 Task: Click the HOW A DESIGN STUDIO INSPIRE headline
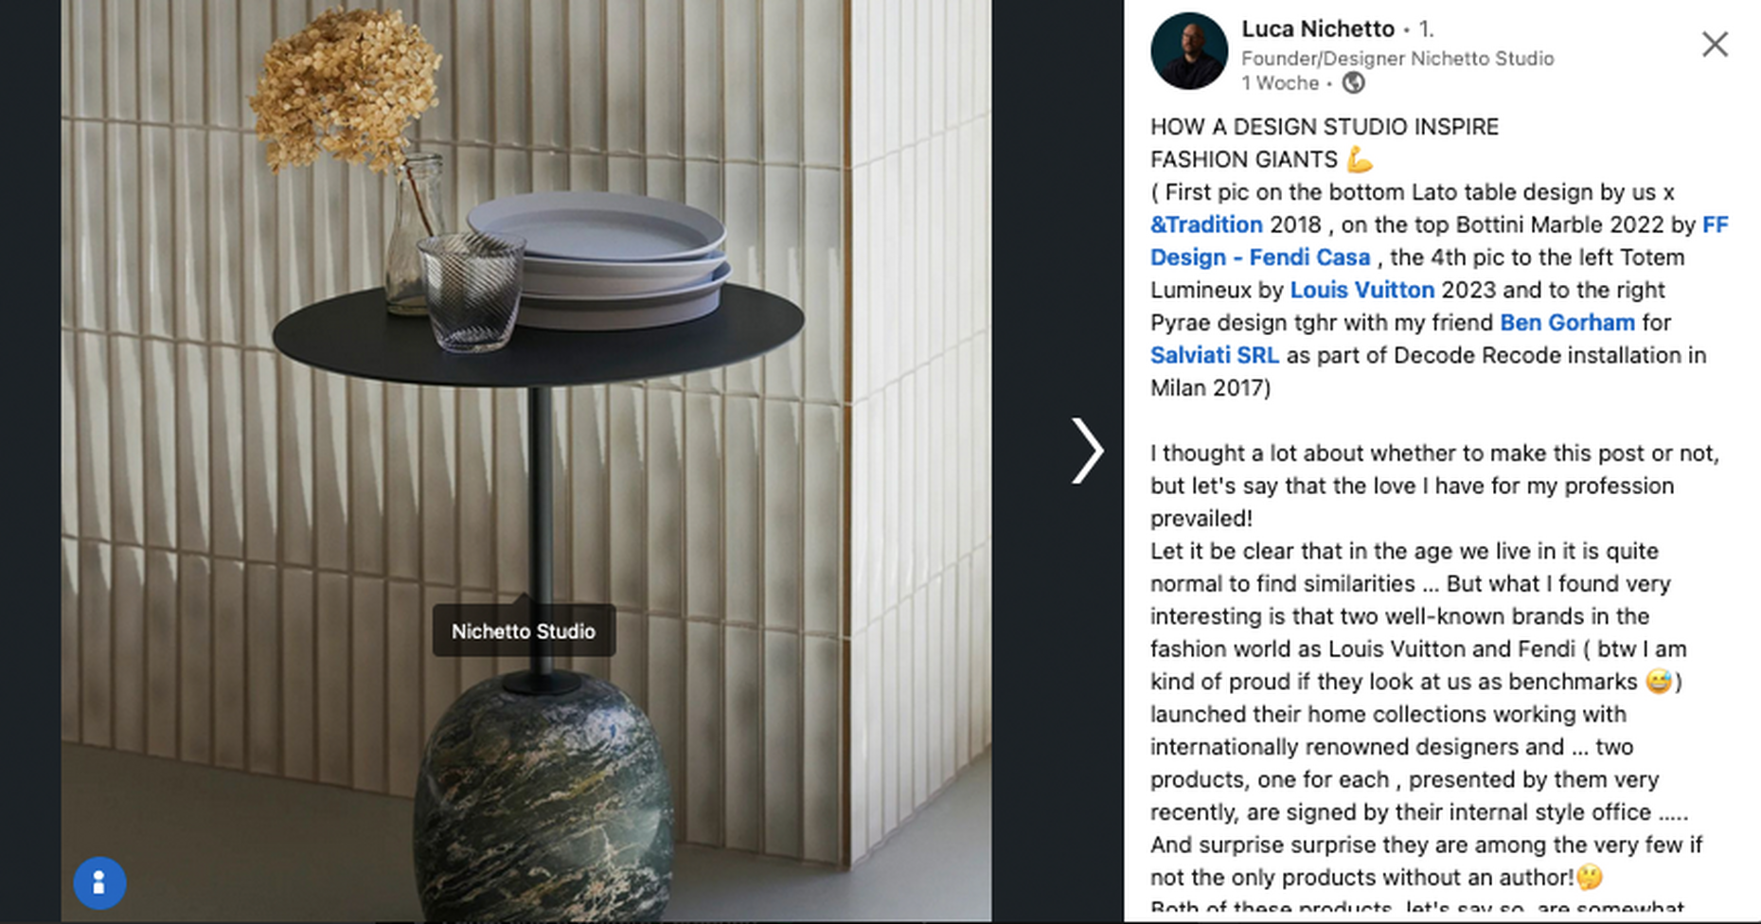[x=1325, y=127]
